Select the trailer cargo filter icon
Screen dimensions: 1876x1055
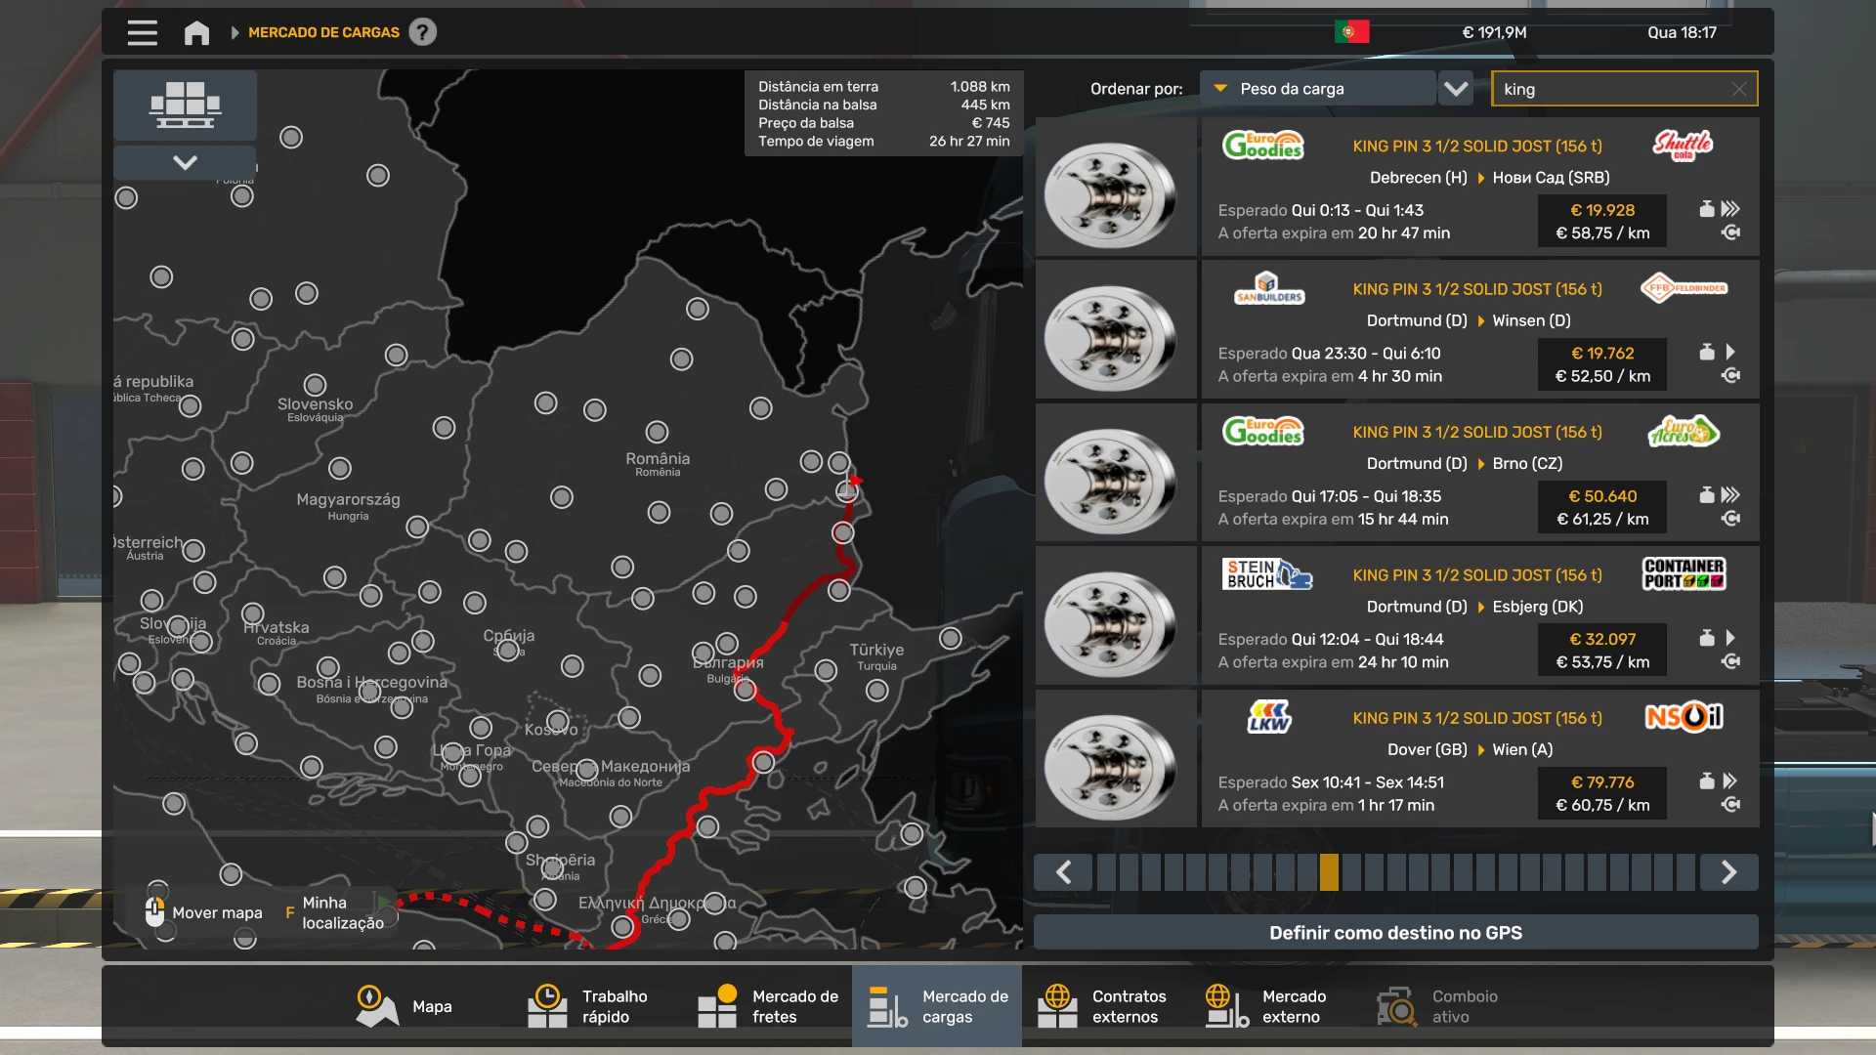pyautogui.click(x=185, y=105)
